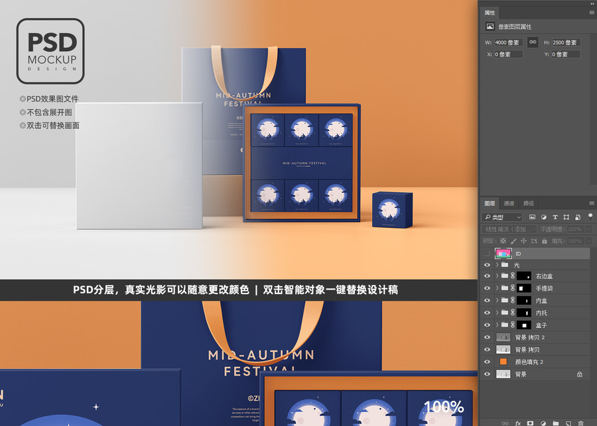Open the Layers panel menu icon
This screenshot has height=426, width=597.
(x=592, y=203)
